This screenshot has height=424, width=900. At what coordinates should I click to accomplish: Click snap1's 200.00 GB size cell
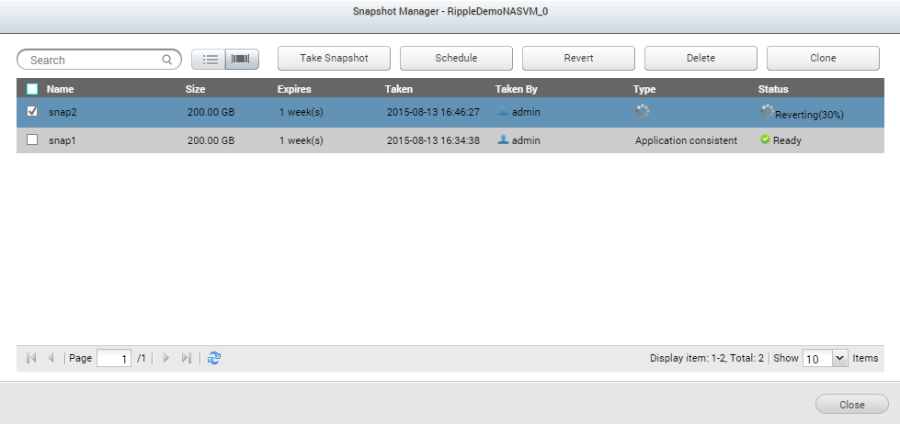(211, 139)
